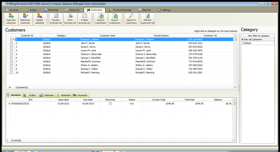
Task: Open the Products/Services tab
Action: [120, 10]
